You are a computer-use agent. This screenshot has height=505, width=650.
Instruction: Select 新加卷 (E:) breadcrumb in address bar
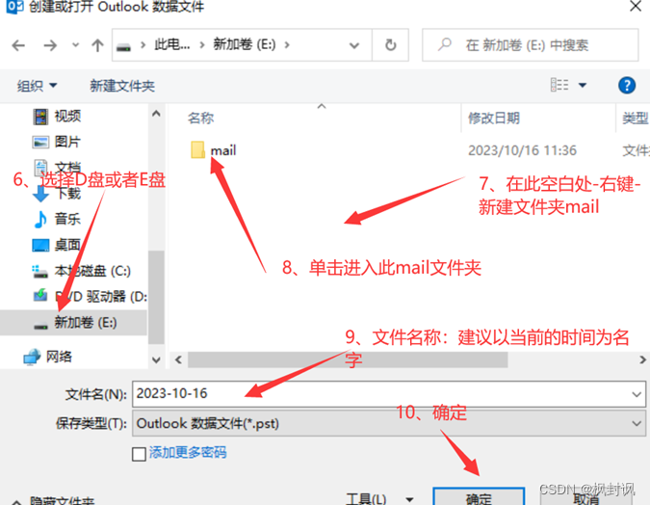[245, 44]
